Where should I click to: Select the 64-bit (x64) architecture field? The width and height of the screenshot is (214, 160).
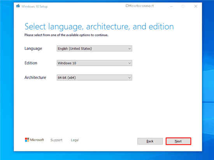(x=94, y=77)
